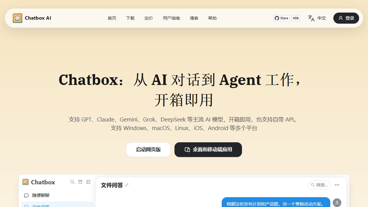Viewport: 368px width, 207px height.
Task: Select the 随便聊聊 conversation
Action: click(57, 195)
